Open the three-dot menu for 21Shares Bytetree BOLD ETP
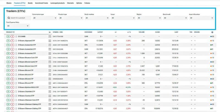The height and width of the screenshot is (112, 220). 16,87
